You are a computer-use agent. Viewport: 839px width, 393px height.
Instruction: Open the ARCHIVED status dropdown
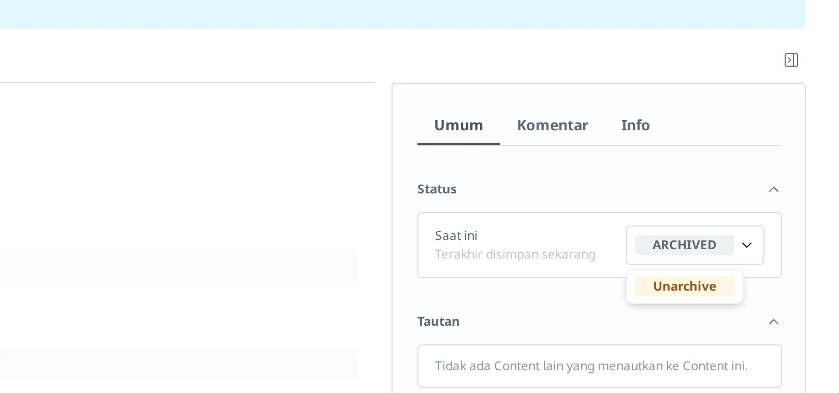pyautogui.click(x=695, y=245)
